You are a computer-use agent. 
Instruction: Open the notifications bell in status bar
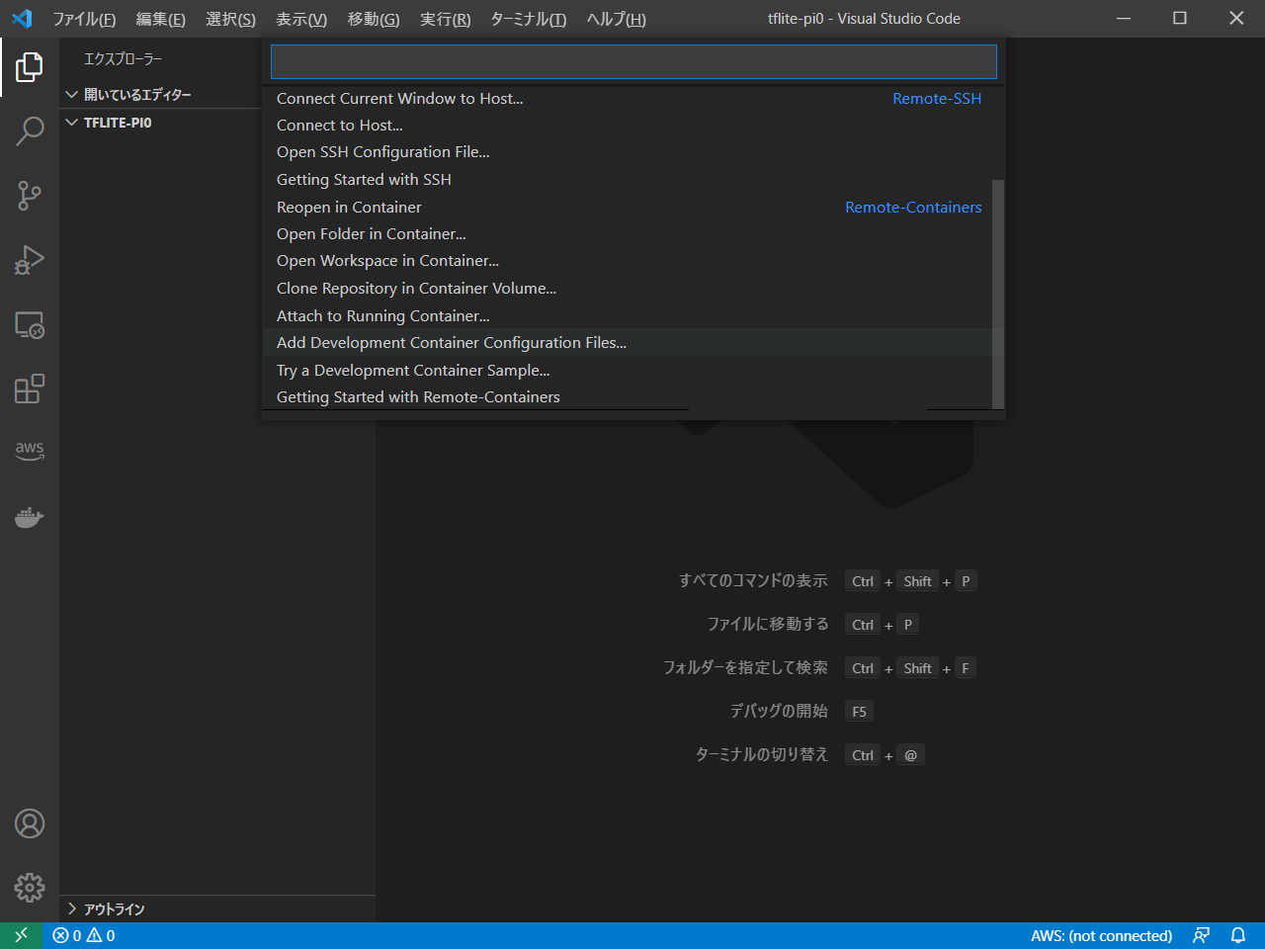coord(1237,935)
